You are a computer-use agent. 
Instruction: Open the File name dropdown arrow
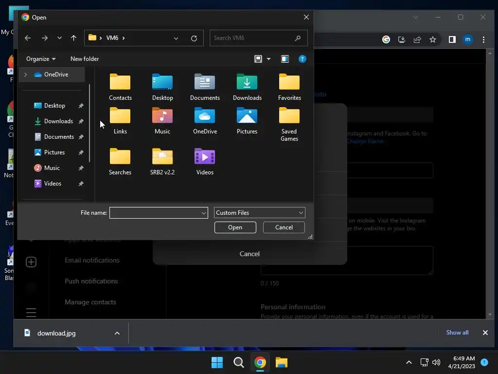[204, 213]
